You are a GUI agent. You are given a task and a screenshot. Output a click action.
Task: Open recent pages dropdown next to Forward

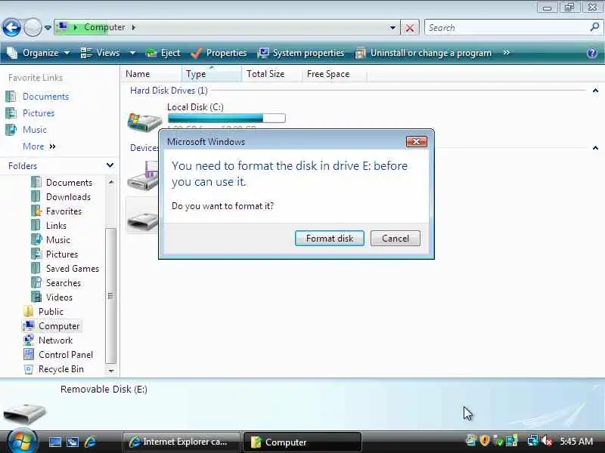48,28
